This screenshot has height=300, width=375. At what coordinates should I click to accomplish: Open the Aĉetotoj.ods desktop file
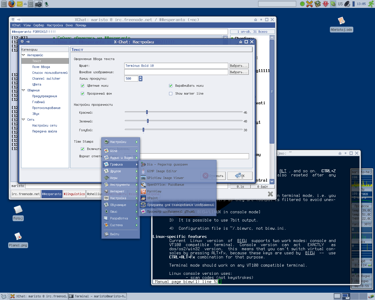(341, 24)
